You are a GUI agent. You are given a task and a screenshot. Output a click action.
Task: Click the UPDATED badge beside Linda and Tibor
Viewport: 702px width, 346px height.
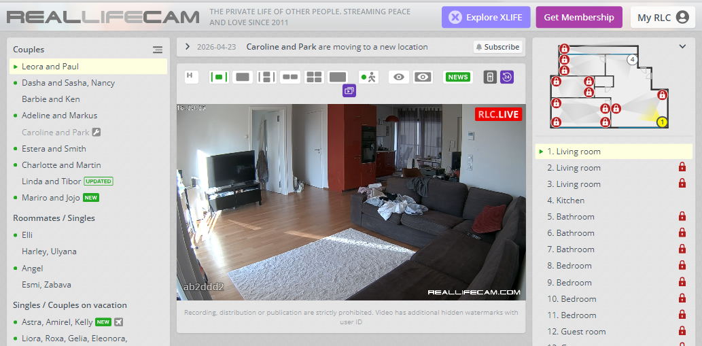pyautogui.click(x=99, y=181)
